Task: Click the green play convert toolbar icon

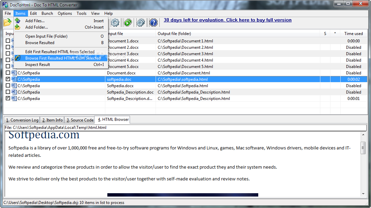Action: click(x=128, y=23)
